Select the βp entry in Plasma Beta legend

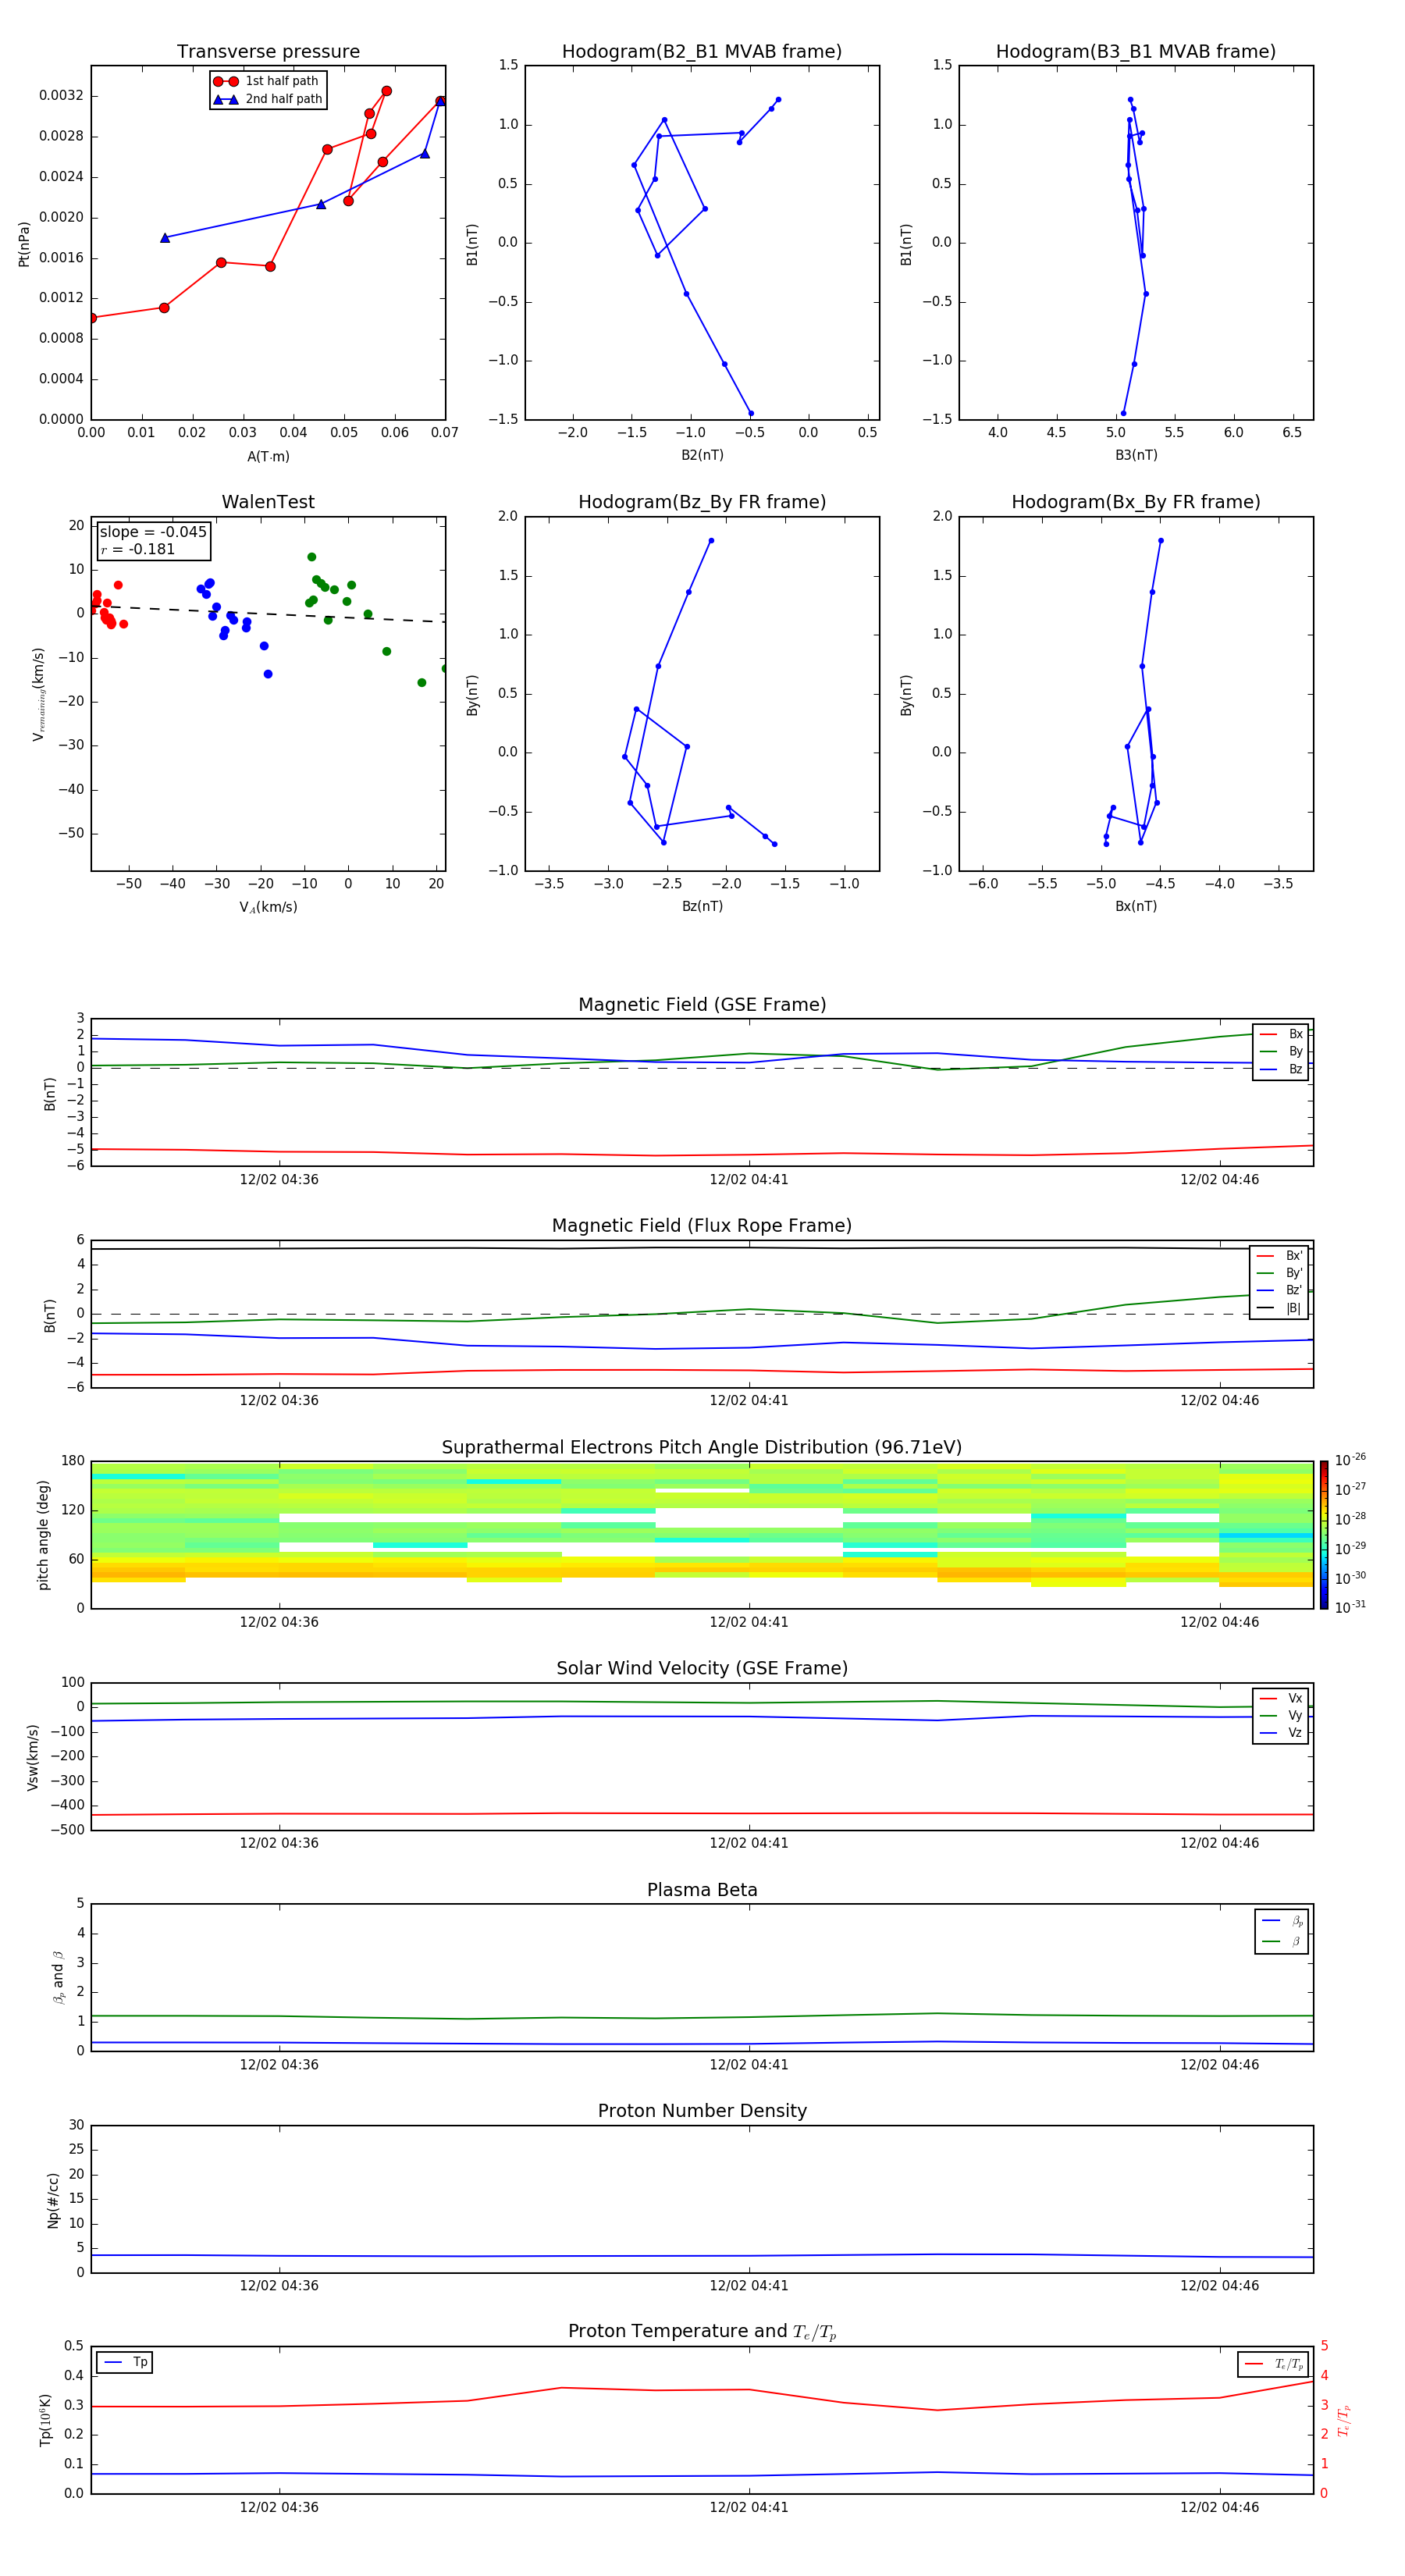click(x=1282, y=1921)
